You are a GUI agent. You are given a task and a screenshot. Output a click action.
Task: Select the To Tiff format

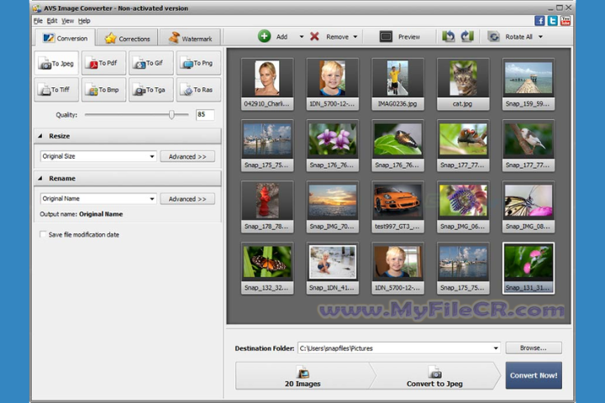56,90
